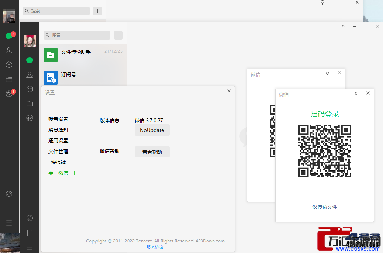Viewport: 383px width, 253px height.
Task: Open 服务协议 link
Action: 155,247
